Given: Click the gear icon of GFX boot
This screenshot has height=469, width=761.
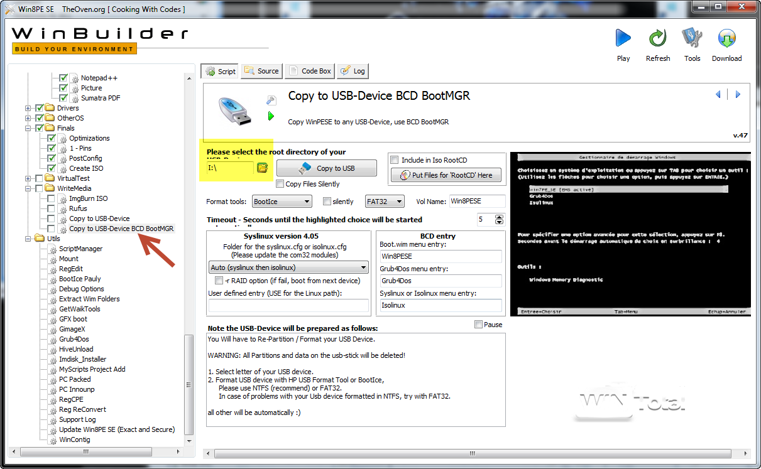Looking at the screenshot, I should 53,319.
